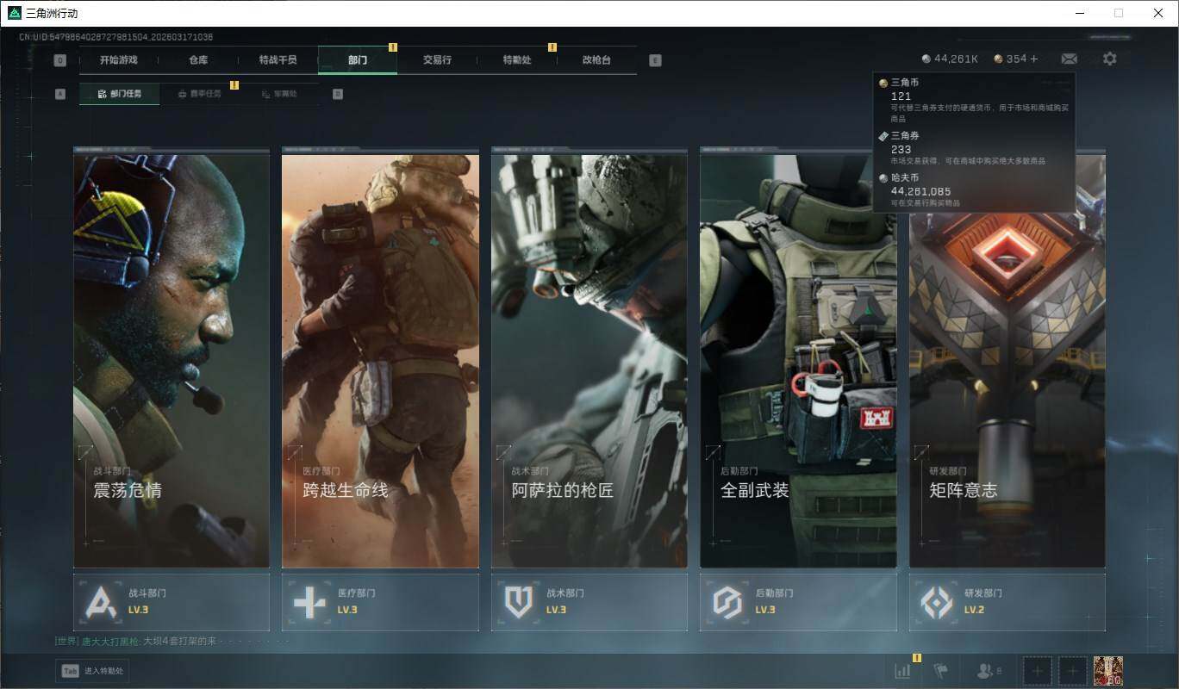Image resolution: width=1179 pixels, height=689 pixels.
Task: Click the yellow alert badge on 特勤处 tab
Action: coord(552,47)
